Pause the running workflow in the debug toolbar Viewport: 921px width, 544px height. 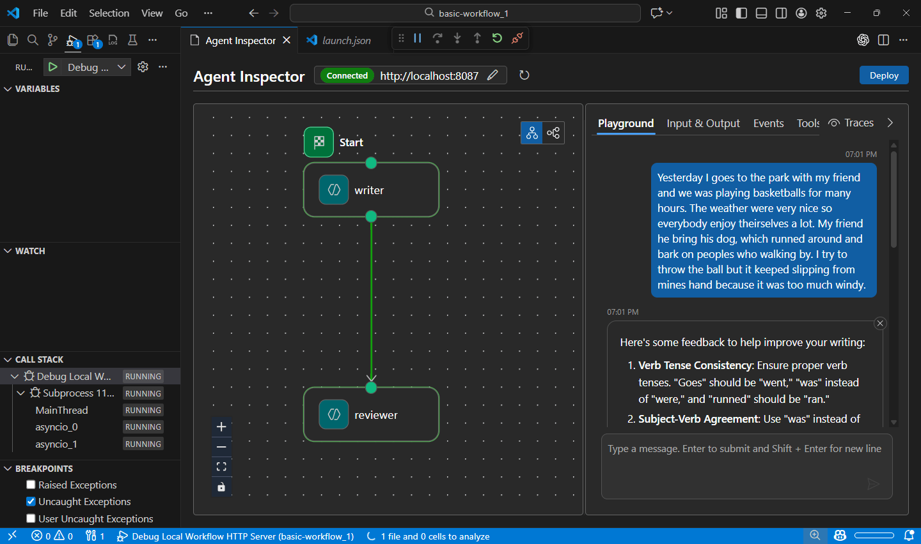(417, 38)
